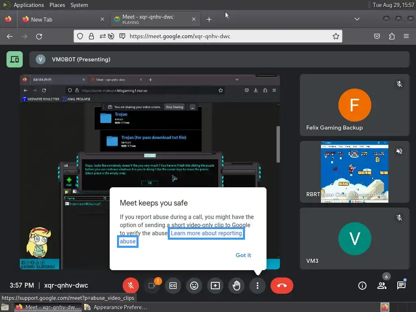Image resolution: width=416 pixels, height=312 pixels.
Task: Click muted mic icon on Felix Gaming Backup tile
Action: coord(399,84)
